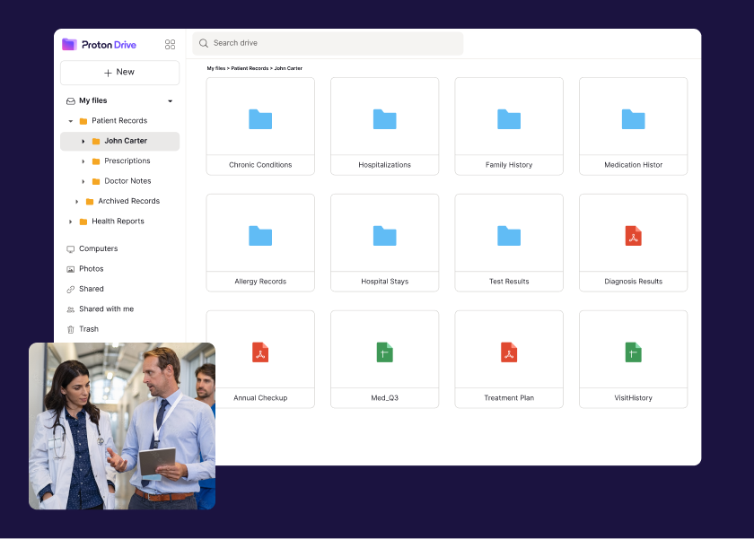This screenshot has width=754, height=539.
Task: Open the app switcher grid icon
Action: 171,44
